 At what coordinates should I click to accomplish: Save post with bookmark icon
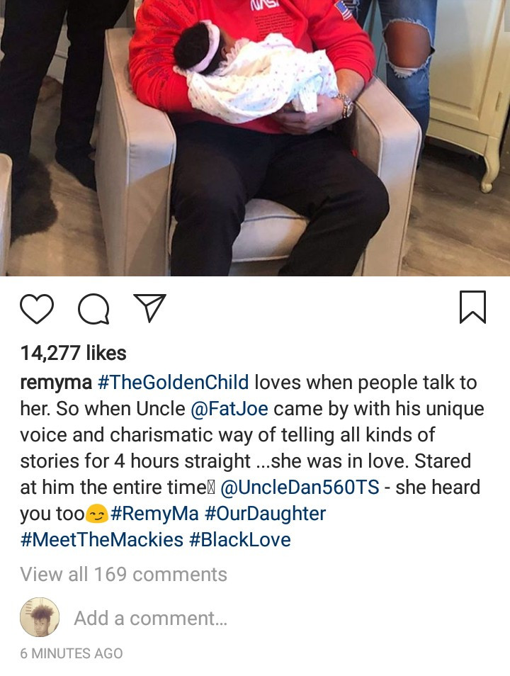473,308
